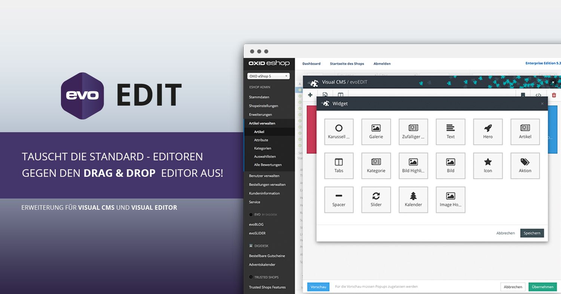Click the red trash delete icon
Viewport: 561px width, 294px height.
tap(554, 95)
